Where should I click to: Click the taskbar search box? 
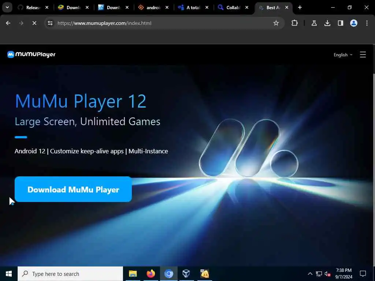coord(70,274)
